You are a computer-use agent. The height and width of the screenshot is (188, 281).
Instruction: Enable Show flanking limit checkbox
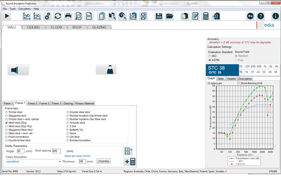click(x=239, y=83)
